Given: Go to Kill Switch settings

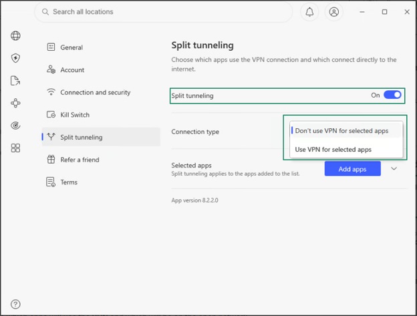Looking at the screenshot, I should (101, 114).
